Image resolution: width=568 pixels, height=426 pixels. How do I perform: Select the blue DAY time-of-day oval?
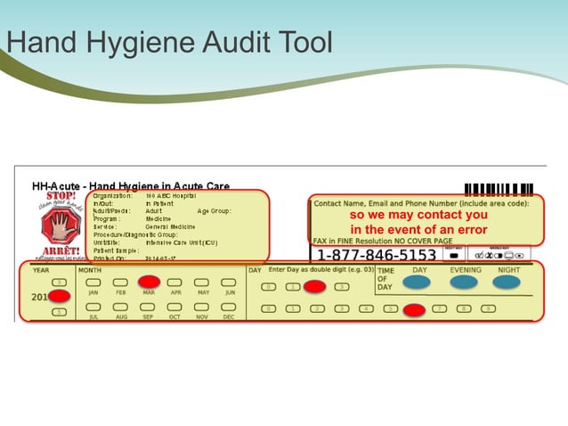[417, 282]
